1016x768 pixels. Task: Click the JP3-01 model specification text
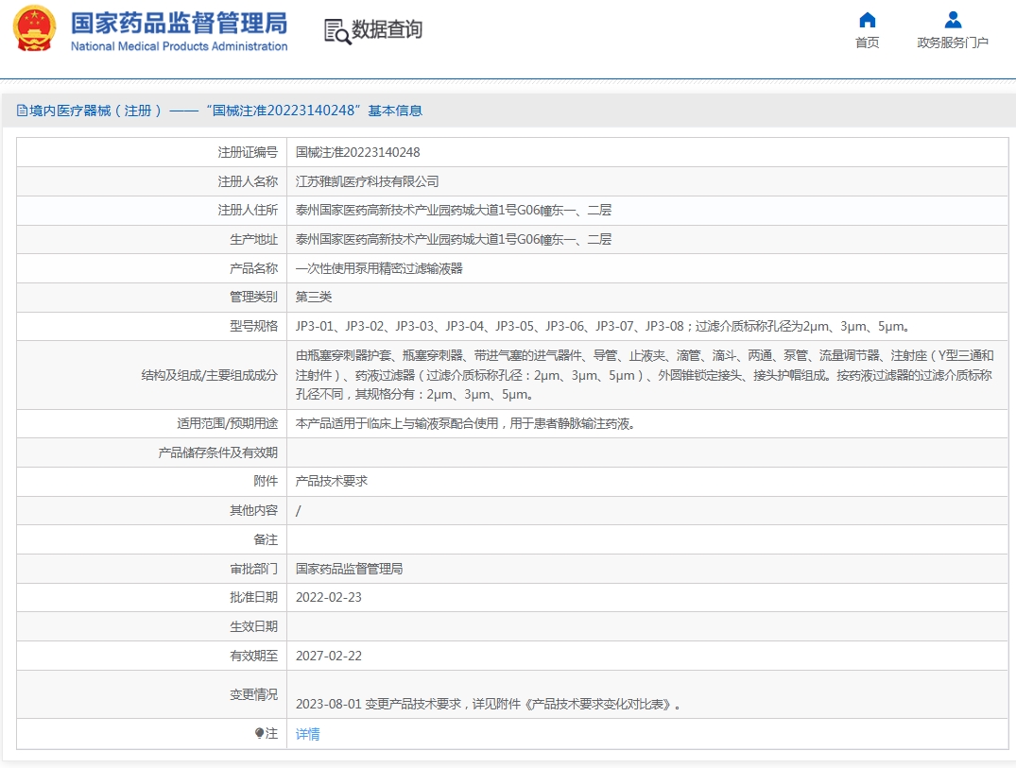(602, 326)
